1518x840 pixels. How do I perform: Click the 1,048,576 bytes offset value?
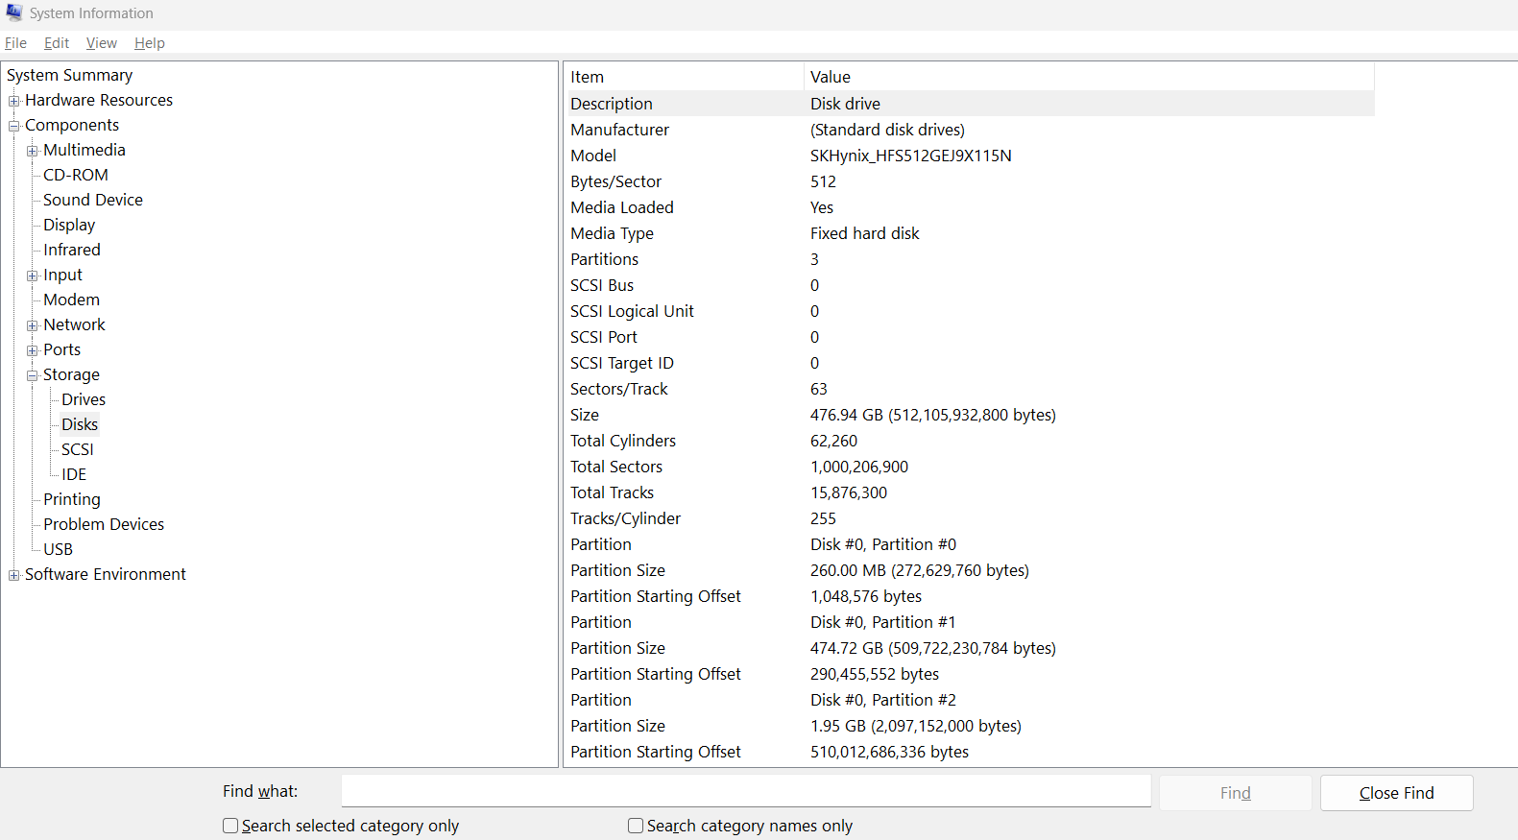click(866, 596)
